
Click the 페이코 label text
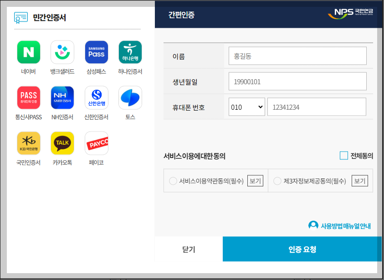97,163
